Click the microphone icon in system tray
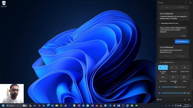193x108 pixels. pos(172,106)
